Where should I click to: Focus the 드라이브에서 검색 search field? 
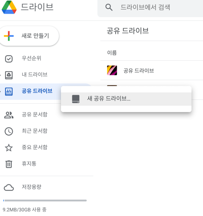(150, 8)
